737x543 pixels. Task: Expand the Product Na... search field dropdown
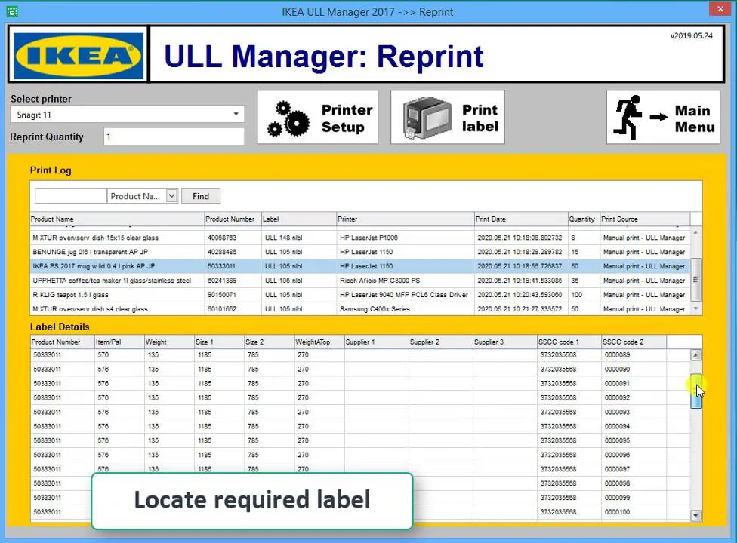pyautogui.click(x=171, y=195)
